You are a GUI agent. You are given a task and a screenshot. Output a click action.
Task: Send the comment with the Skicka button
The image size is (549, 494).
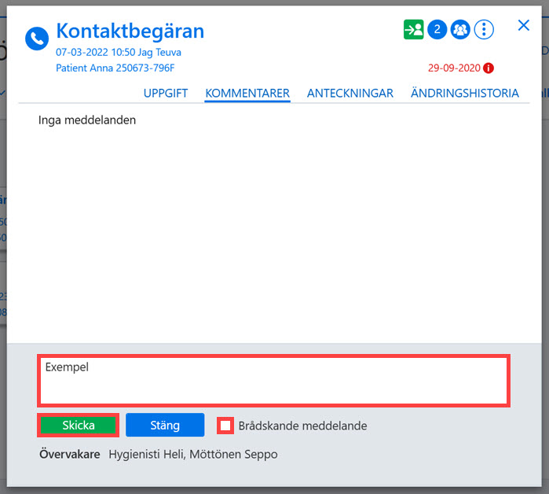click(78, 425)
